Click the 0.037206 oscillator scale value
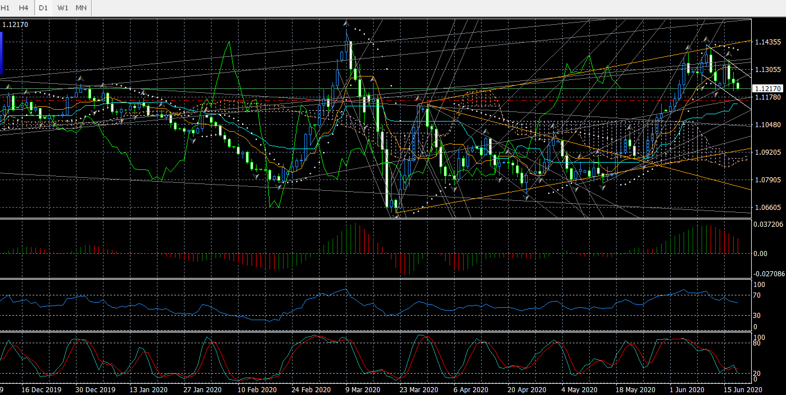786x395 pixels. 768,224
